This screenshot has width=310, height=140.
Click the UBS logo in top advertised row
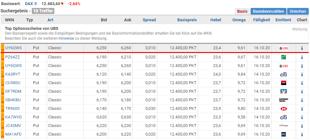point(284,48)
